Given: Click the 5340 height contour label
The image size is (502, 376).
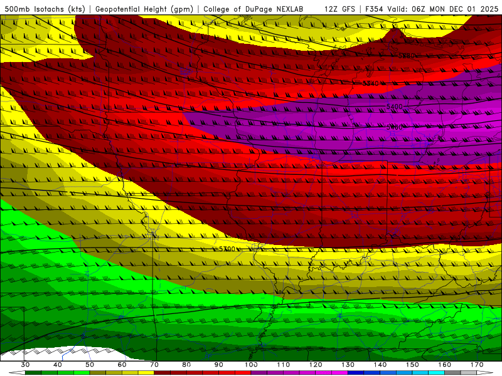Looking at the screenshot, I should [370, 83].
